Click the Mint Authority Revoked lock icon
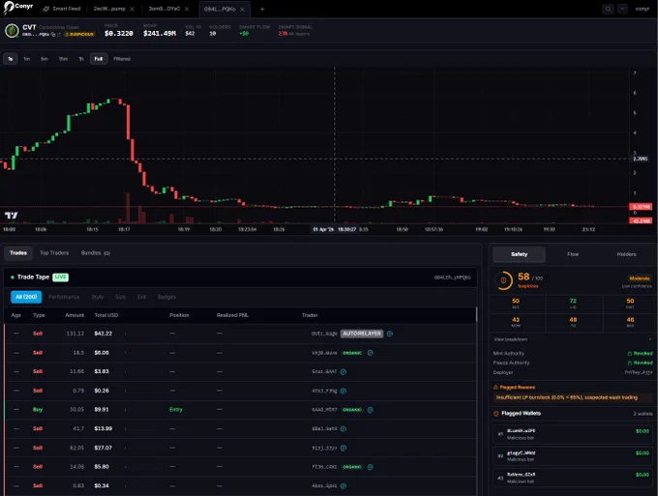The width and height of the screenshot is (658, 496). (630, 354)
